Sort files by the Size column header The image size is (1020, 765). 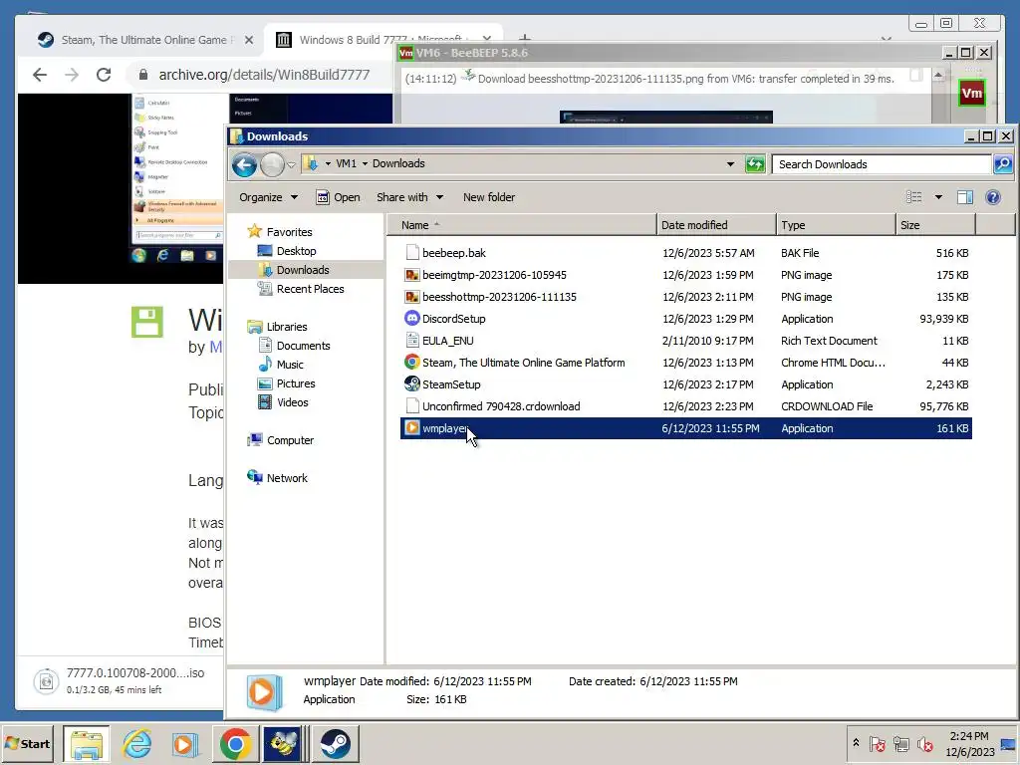(x=935, y=225)
